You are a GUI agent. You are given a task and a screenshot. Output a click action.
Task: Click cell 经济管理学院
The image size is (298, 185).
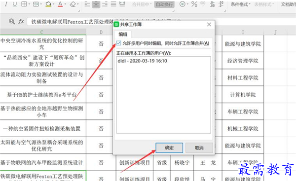[x=243, y=61]
